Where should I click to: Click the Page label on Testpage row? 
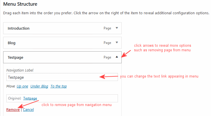[x=107, y=57]
